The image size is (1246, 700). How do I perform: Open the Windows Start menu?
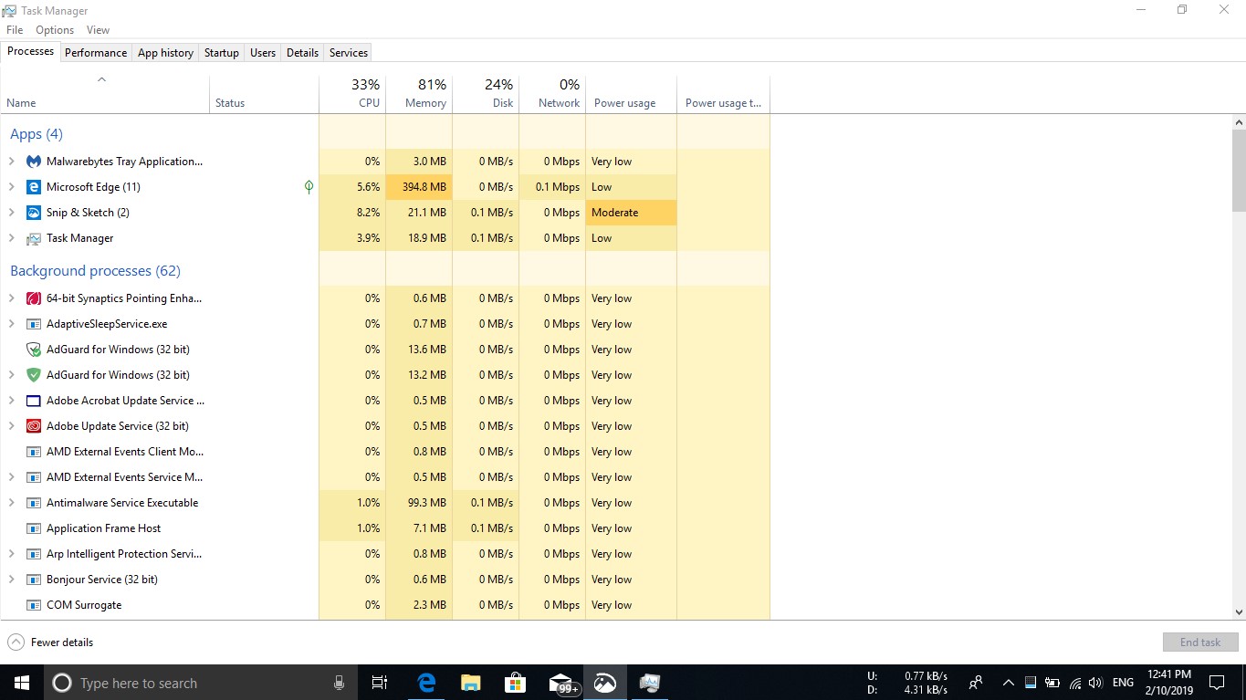22,683
